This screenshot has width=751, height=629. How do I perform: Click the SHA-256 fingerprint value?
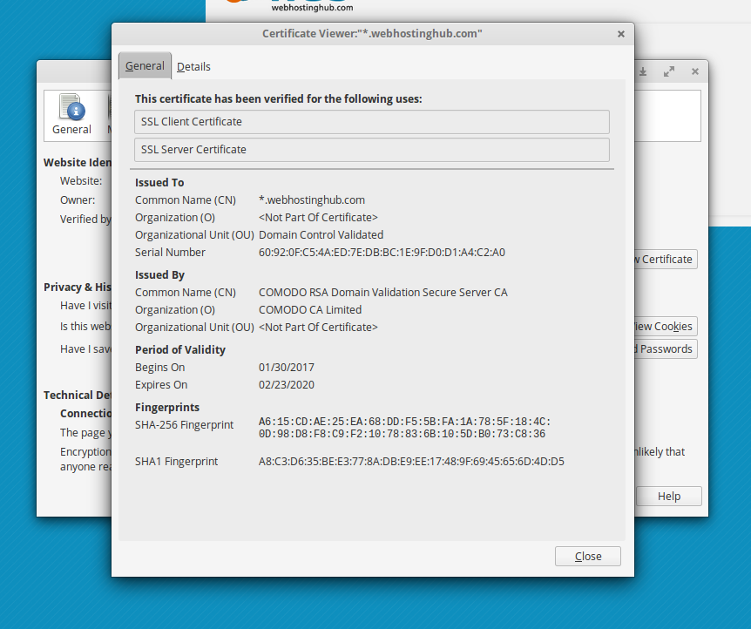[404, 428]
